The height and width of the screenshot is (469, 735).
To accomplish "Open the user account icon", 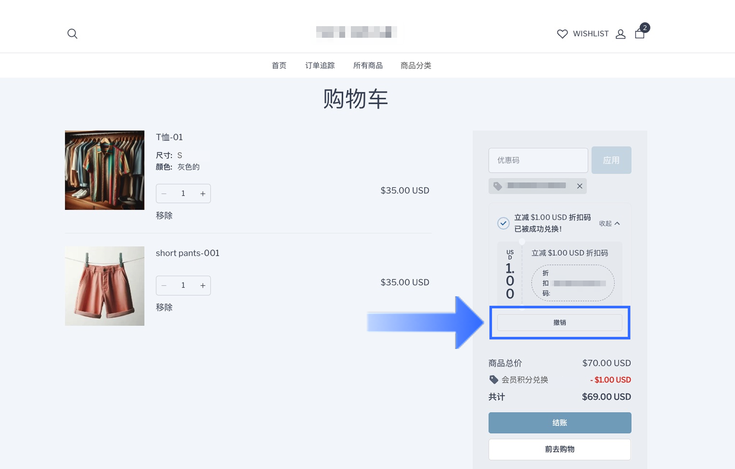I will (x=620, y=34).
